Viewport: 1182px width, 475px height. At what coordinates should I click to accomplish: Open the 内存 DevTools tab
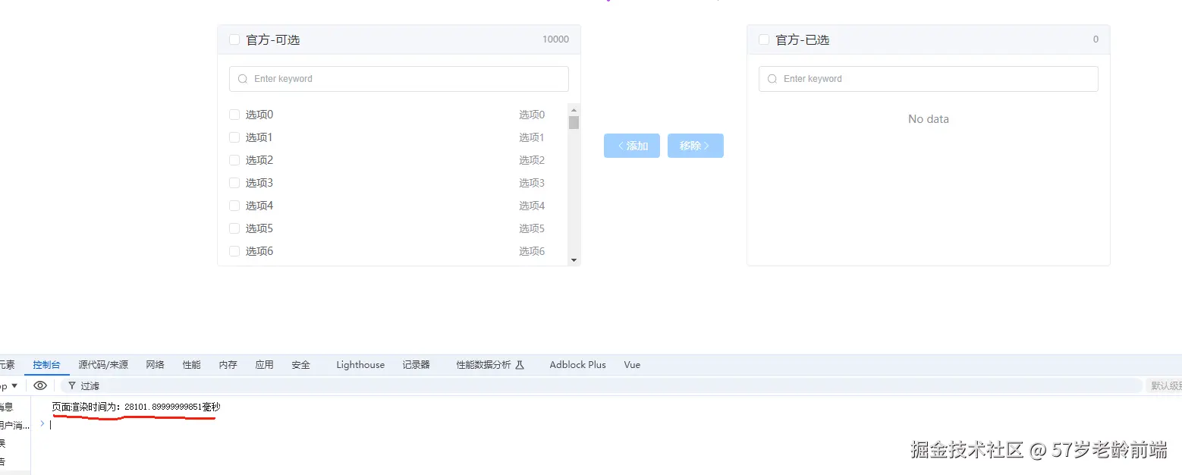click(x=228, y=365)
